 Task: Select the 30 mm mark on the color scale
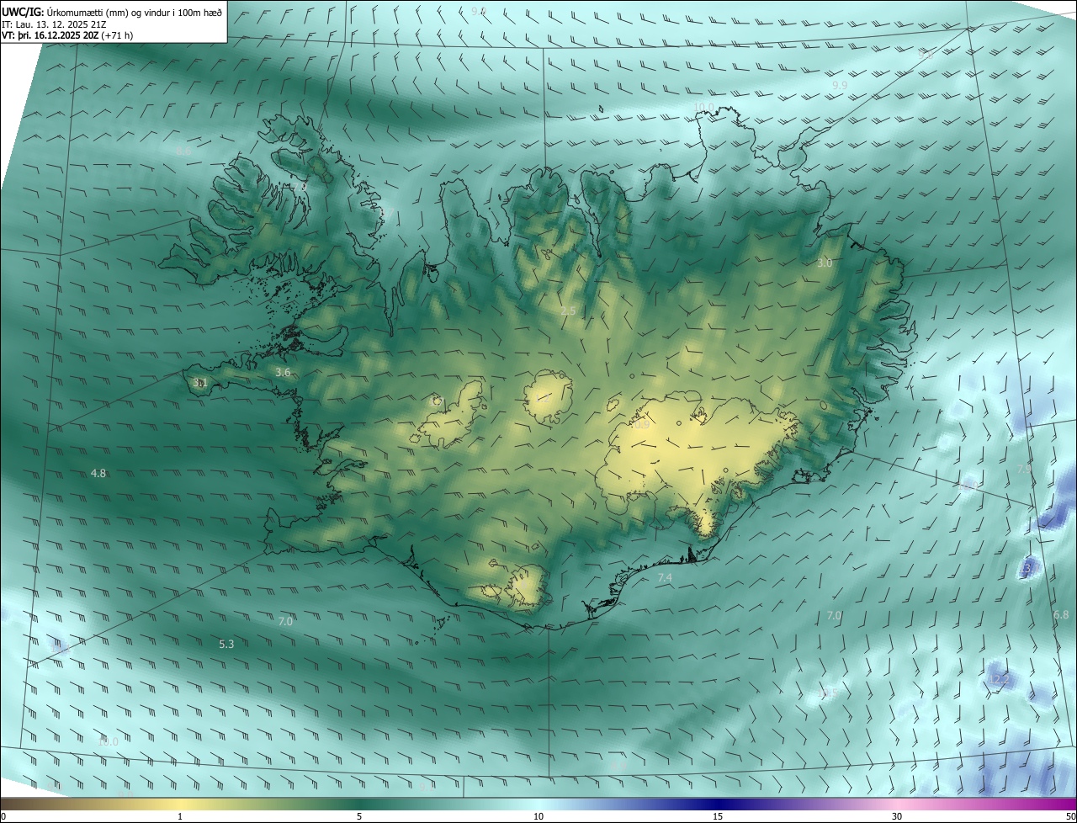pos(897,816)
